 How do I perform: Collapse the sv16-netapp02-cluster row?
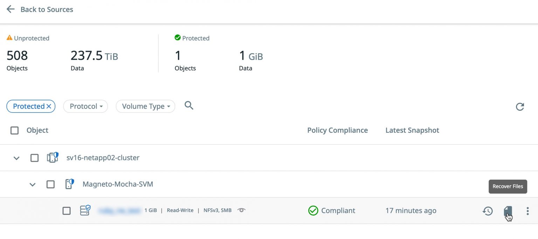click(16, 158)
